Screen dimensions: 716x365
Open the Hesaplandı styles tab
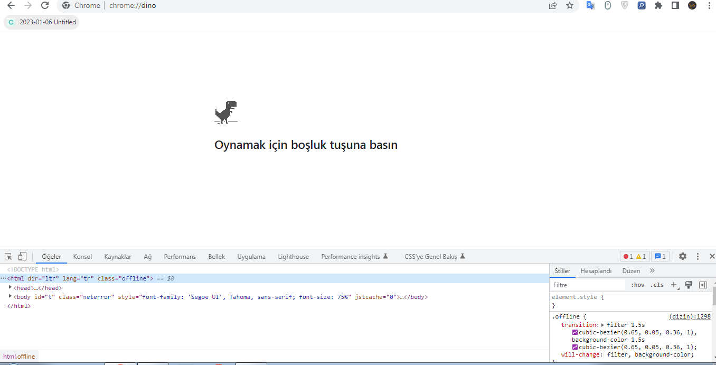point(596,270)
